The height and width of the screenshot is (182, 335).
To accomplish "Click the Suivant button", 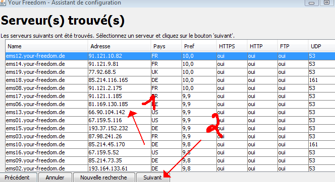I will pos(153,177).
